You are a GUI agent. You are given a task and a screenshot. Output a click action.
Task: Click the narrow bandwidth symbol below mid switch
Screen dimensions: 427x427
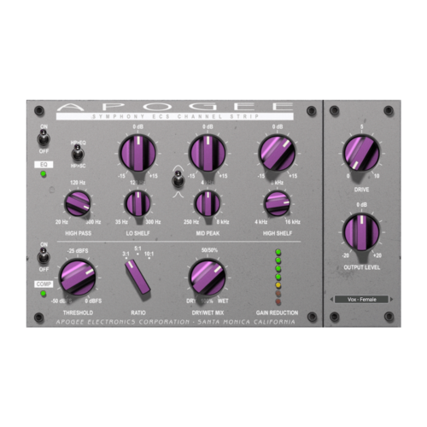tap(178, 195)
